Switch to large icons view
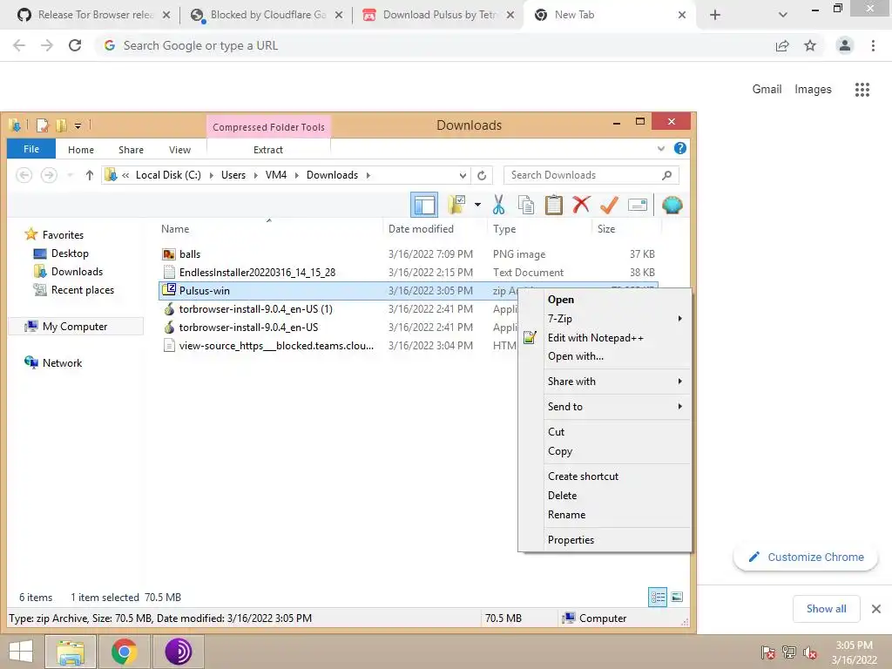Image resolution: width=892 pixels, height=669 pixels. pos(677,597)
